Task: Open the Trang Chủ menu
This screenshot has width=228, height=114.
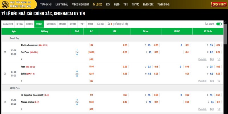Action: point(46,5)
